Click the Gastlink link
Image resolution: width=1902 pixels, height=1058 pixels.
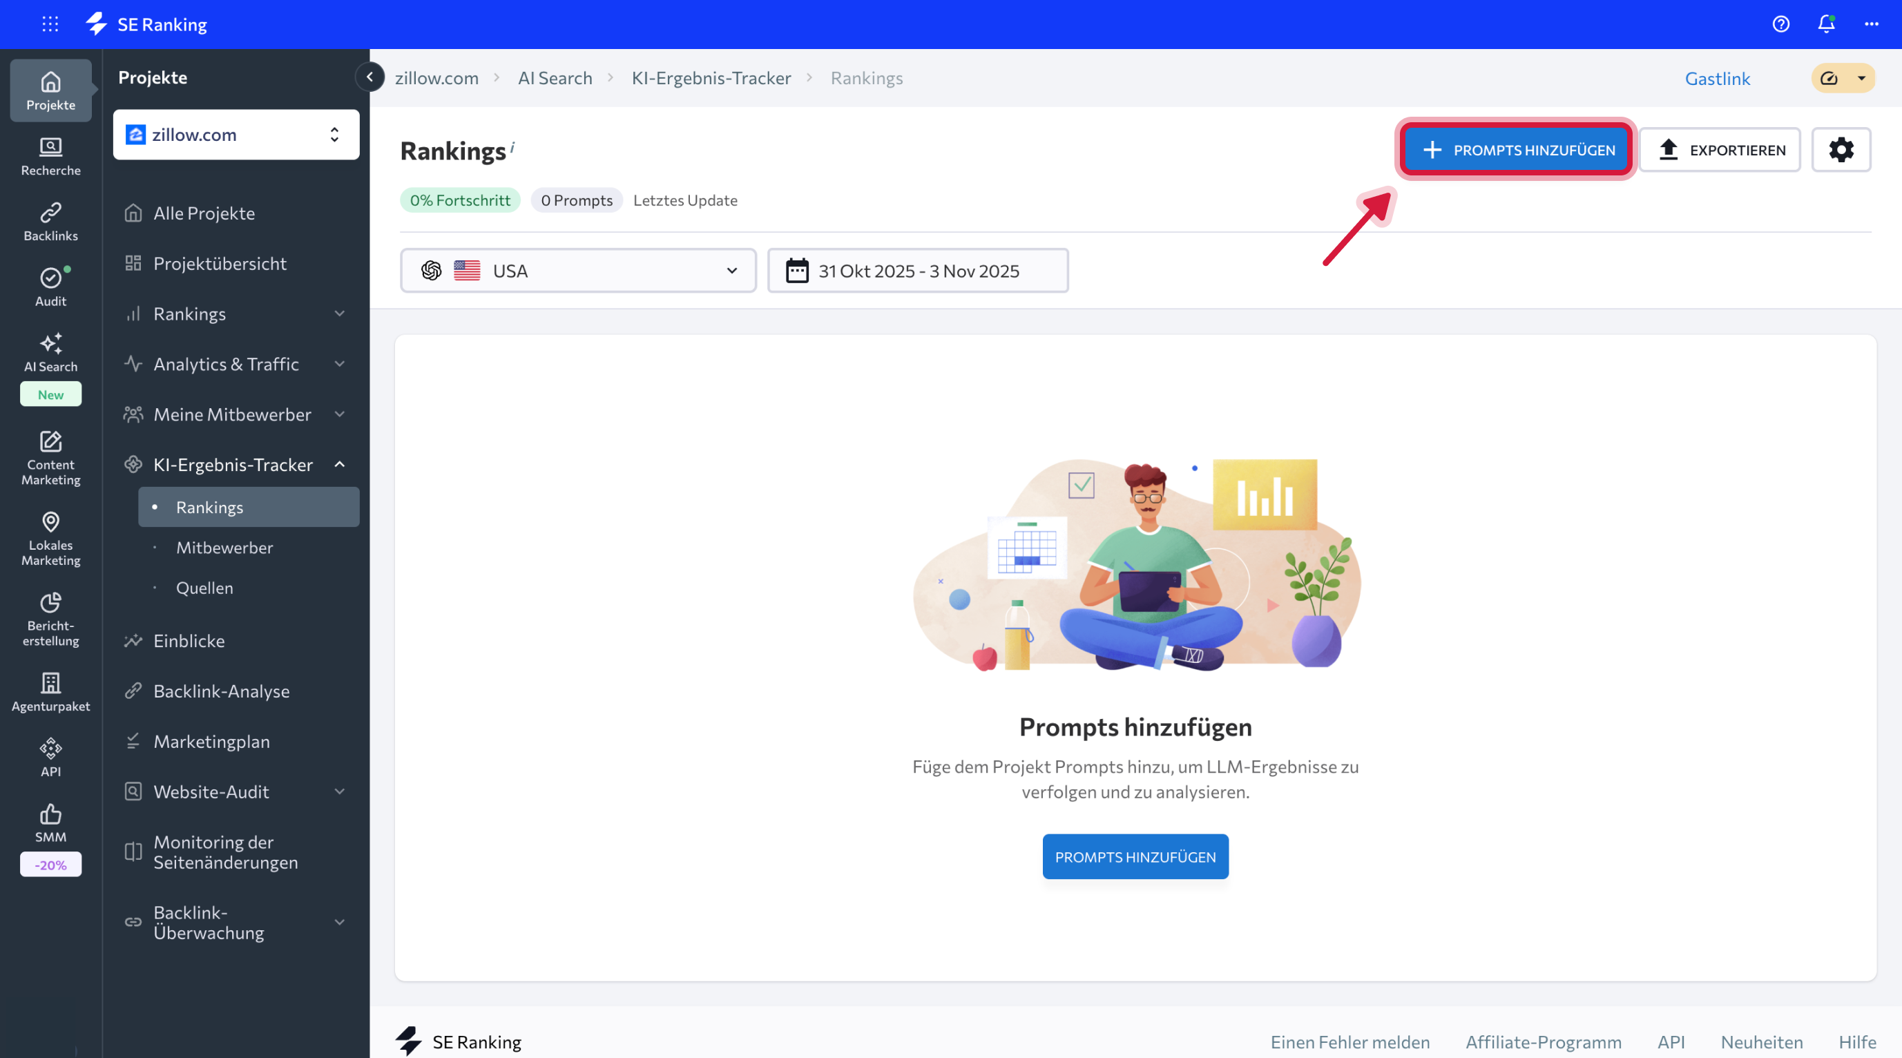click(1717, 78)
